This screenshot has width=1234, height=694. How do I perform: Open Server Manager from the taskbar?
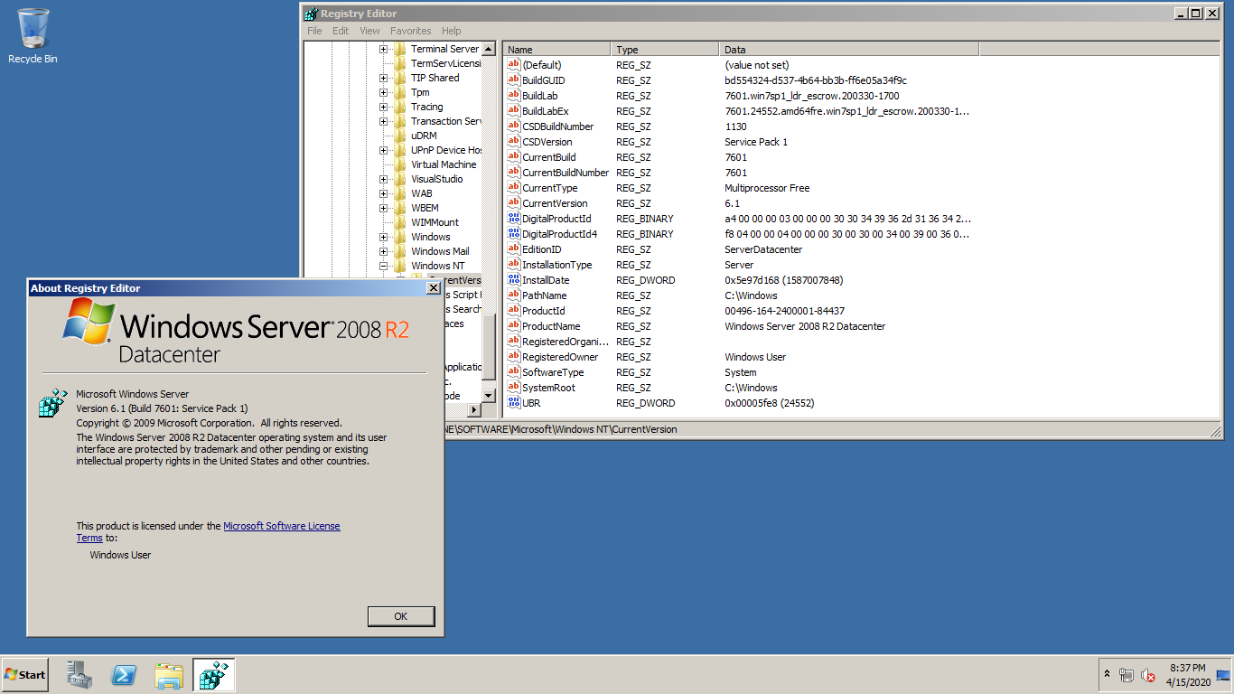79,674
